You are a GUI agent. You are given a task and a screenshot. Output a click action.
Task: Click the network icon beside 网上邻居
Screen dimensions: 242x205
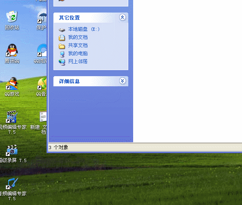click(62, 62)
